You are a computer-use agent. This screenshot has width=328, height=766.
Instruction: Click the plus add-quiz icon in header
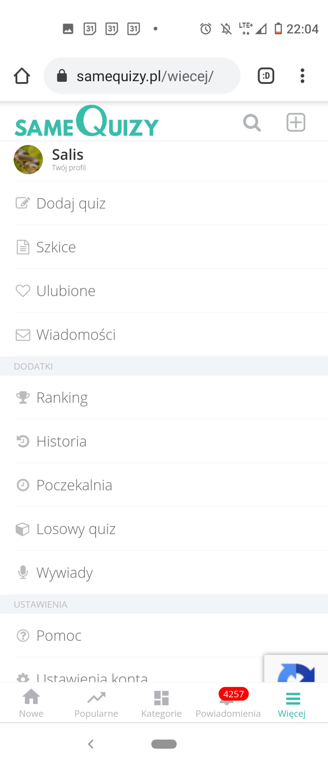tap(296, 122)
